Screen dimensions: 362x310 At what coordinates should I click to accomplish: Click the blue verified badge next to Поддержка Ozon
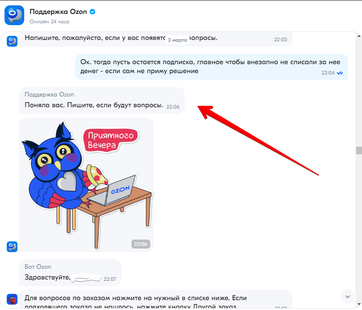point(92,12)
